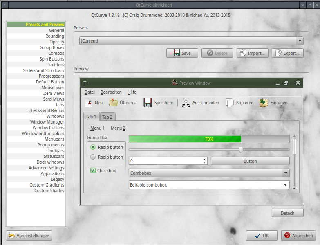Click the slider handle in preview
Screen dimensions: 320x245
coord(241,149)
